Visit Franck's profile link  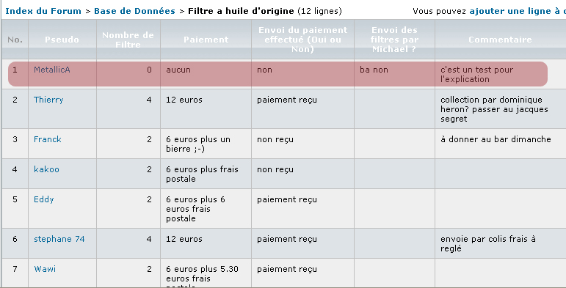tap(47, 139)
